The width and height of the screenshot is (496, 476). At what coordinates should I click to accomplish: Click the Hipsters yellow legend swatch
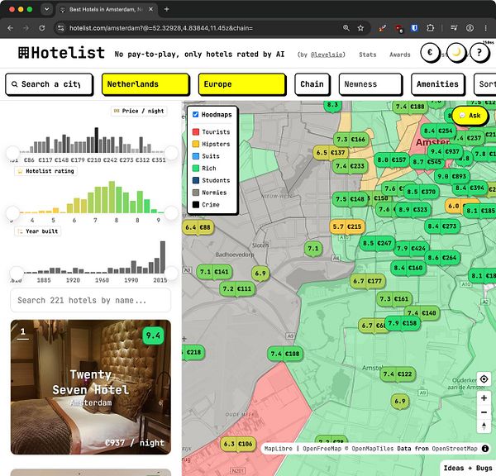pos(196,144)
